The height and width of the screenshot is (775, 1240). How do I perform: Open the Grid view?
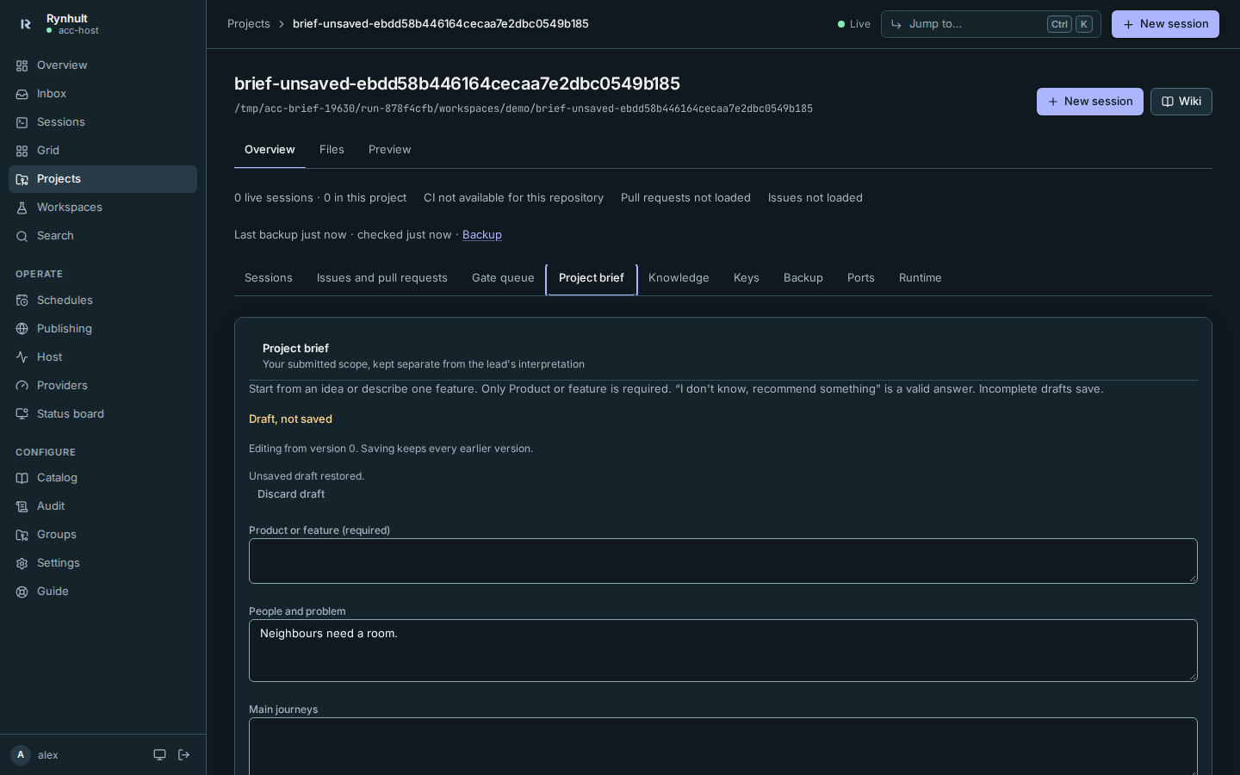[102, 151]
